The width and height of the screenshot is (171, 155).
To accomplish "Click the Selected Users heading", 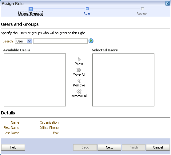I will point(105,50).
